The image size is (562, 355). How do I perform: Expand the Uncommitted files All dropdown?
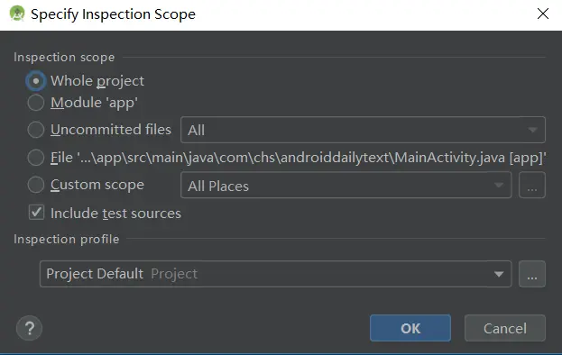click(363, 130)
